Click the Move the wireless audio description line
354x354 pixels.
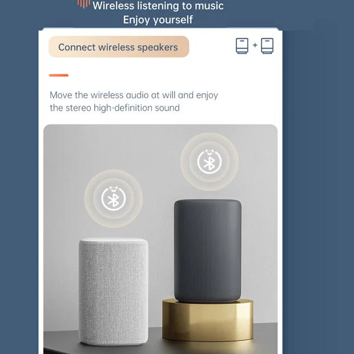[134, 95]
